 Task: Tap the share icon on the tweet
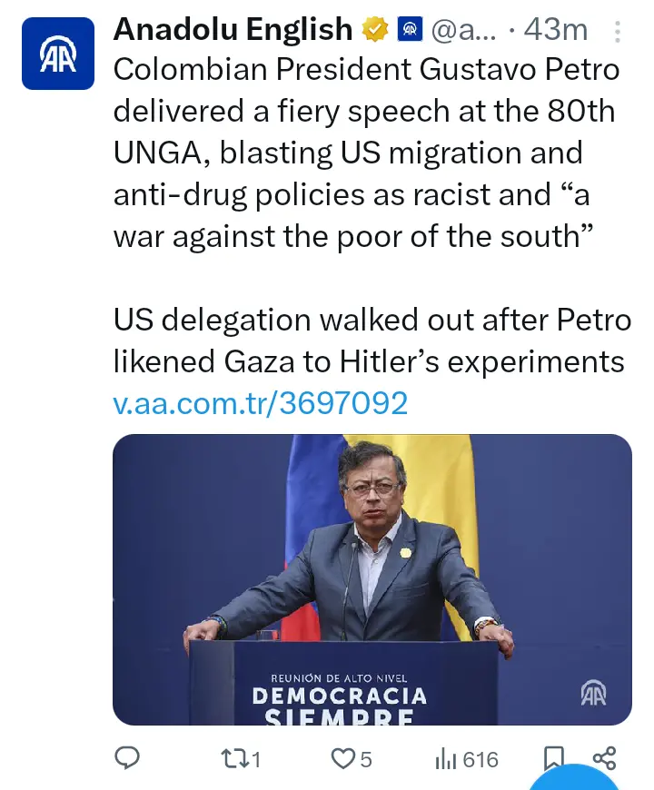point(605,758)
